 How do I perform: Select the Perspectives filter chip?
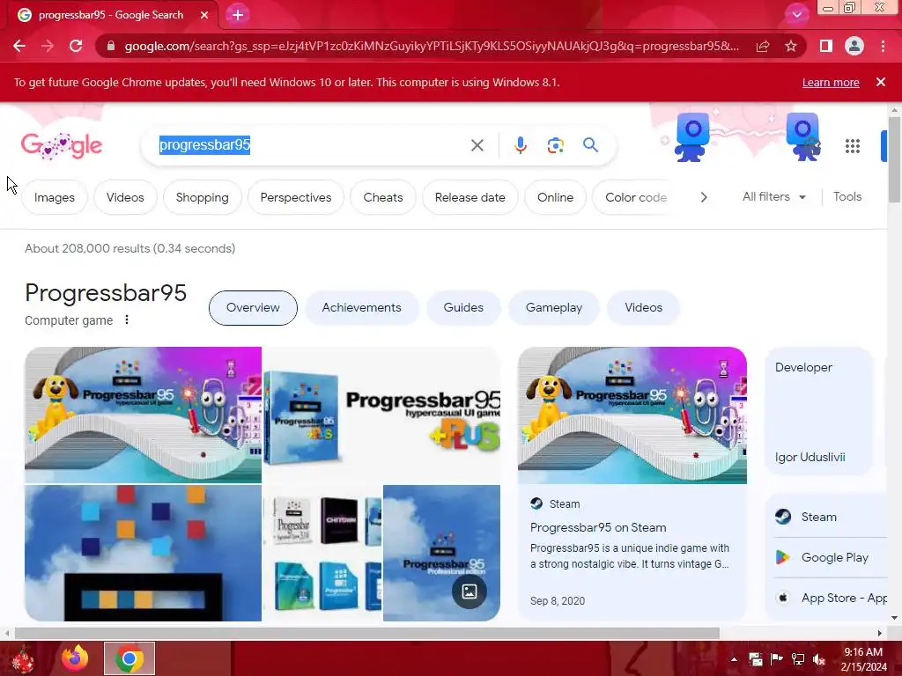click(x=296, y=197)
